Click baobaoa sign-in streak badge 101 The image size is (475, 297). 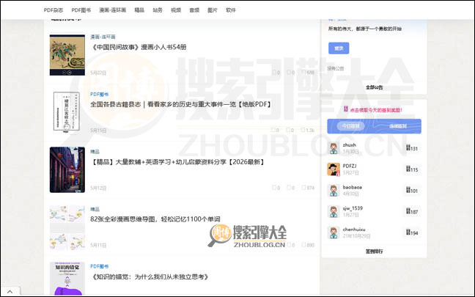(x=412, y=191)
